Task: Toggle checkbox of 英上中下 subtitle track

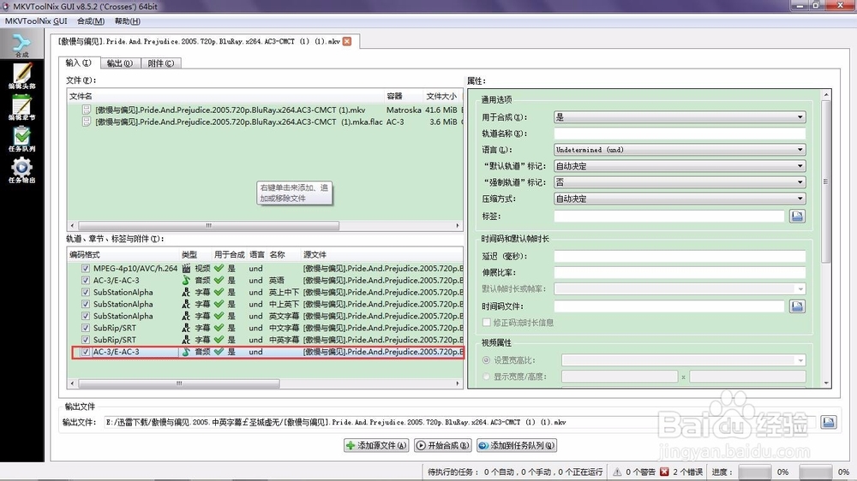Action: click(86, 292)
